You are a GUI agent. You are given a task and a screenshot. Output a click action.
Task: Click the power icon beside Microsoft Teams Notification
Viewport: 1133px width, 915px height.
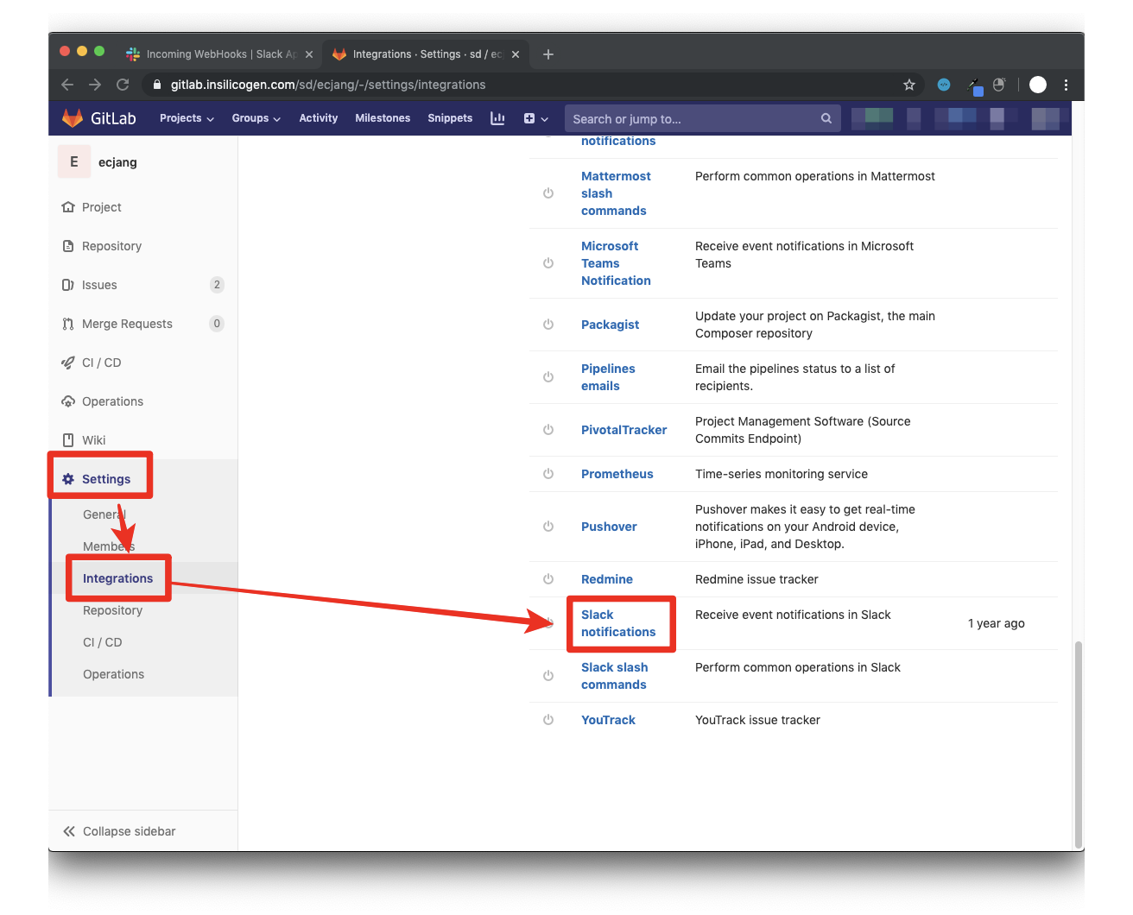pyautogui.click(x=548, y=263)
